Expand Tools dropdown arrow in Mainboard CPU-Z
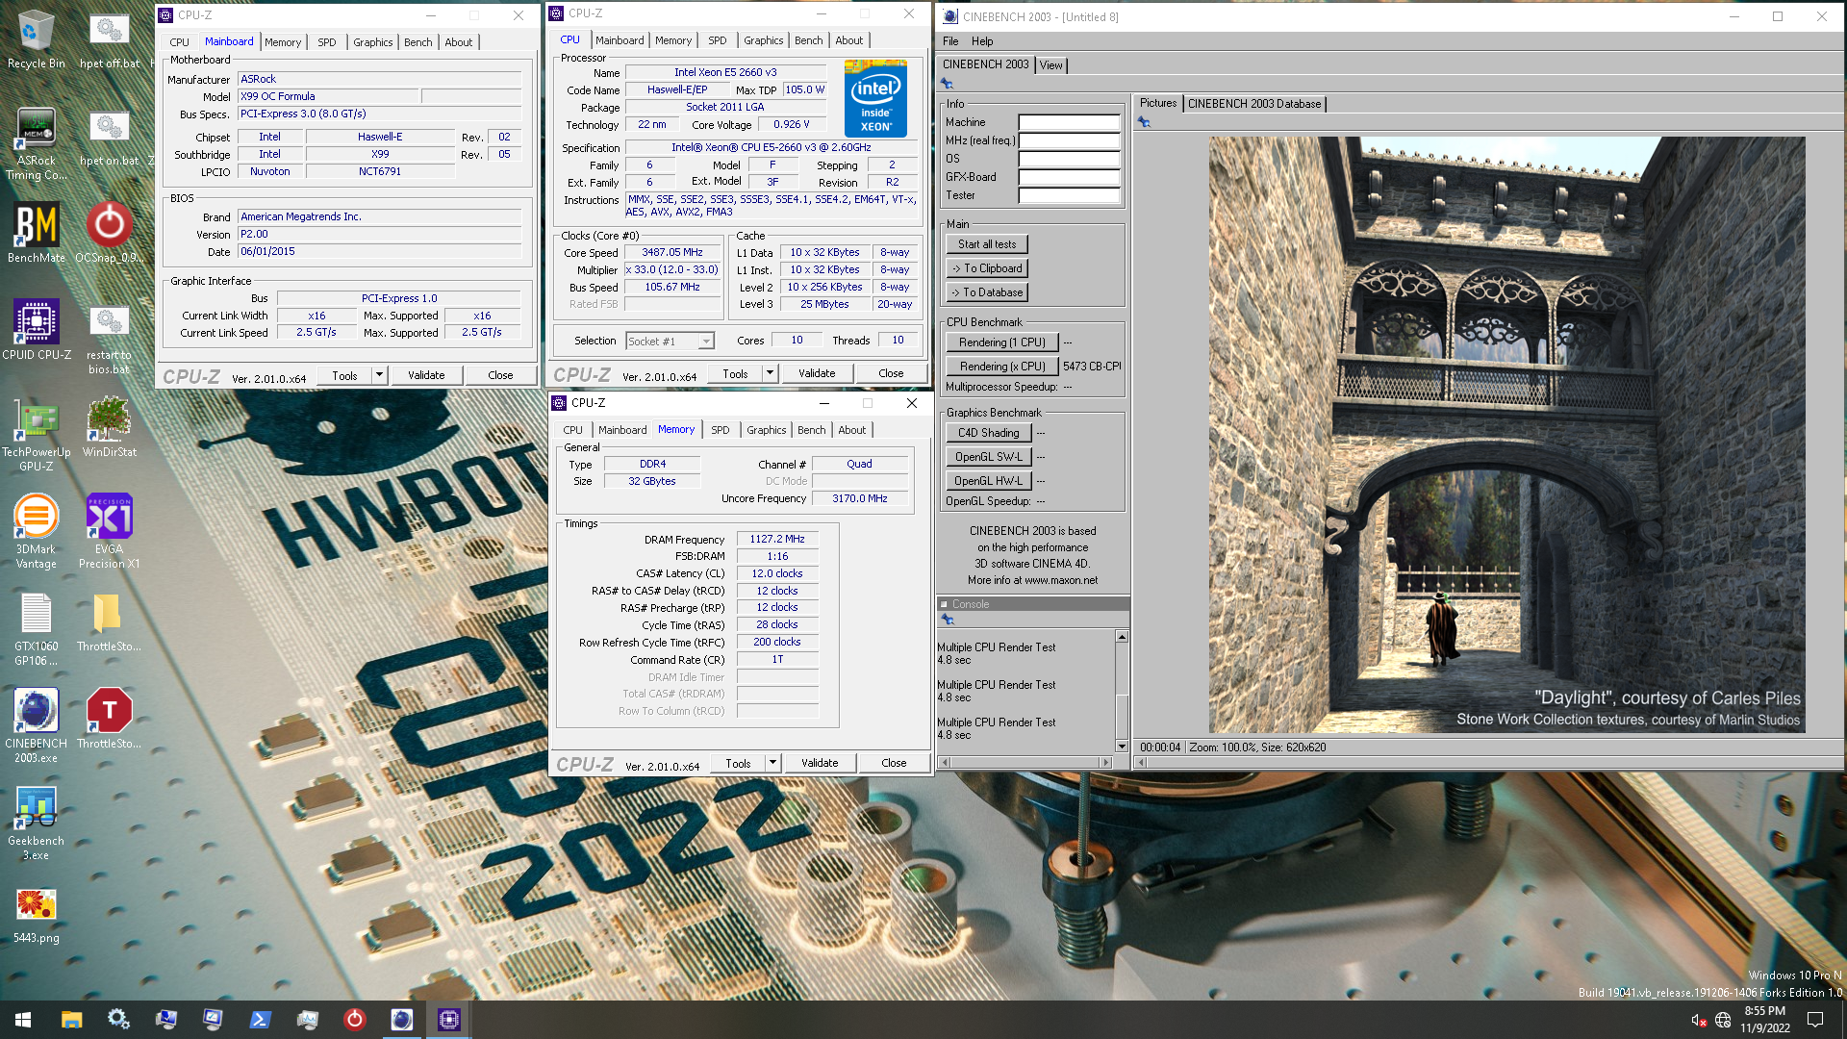This screenshot has height=1039, width=1847. [x=379, y=375]
